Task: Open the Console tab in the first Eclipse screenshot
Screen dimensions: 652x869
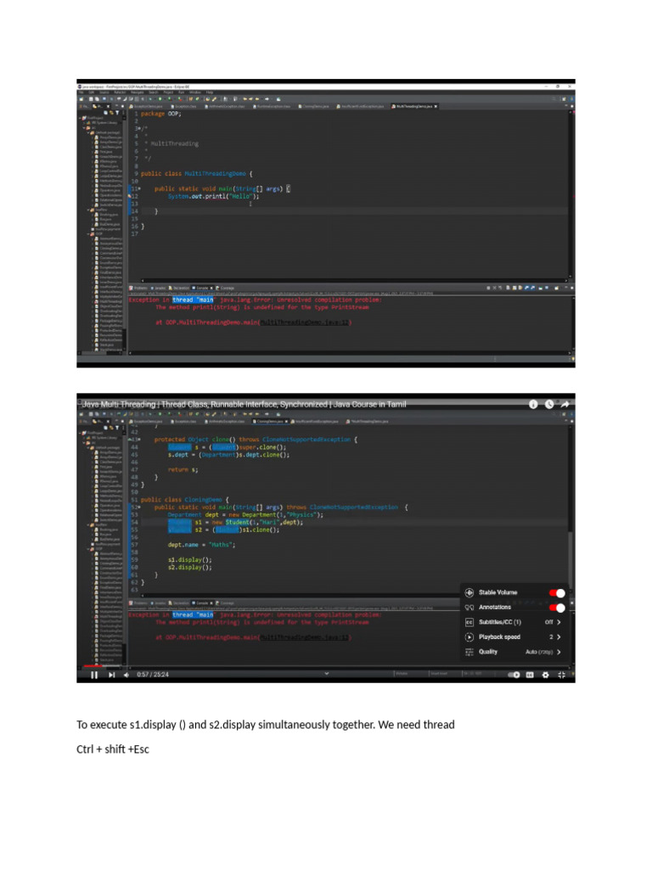Action: tap(202, 289)
